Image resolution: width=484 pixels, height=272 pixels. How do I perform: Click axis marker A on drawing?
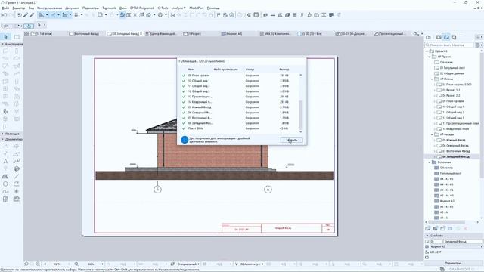[x=268, y=190]
